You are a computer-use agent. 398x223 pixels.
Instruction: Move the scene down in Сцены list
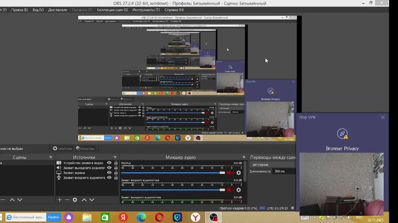(x=20, y=200)
